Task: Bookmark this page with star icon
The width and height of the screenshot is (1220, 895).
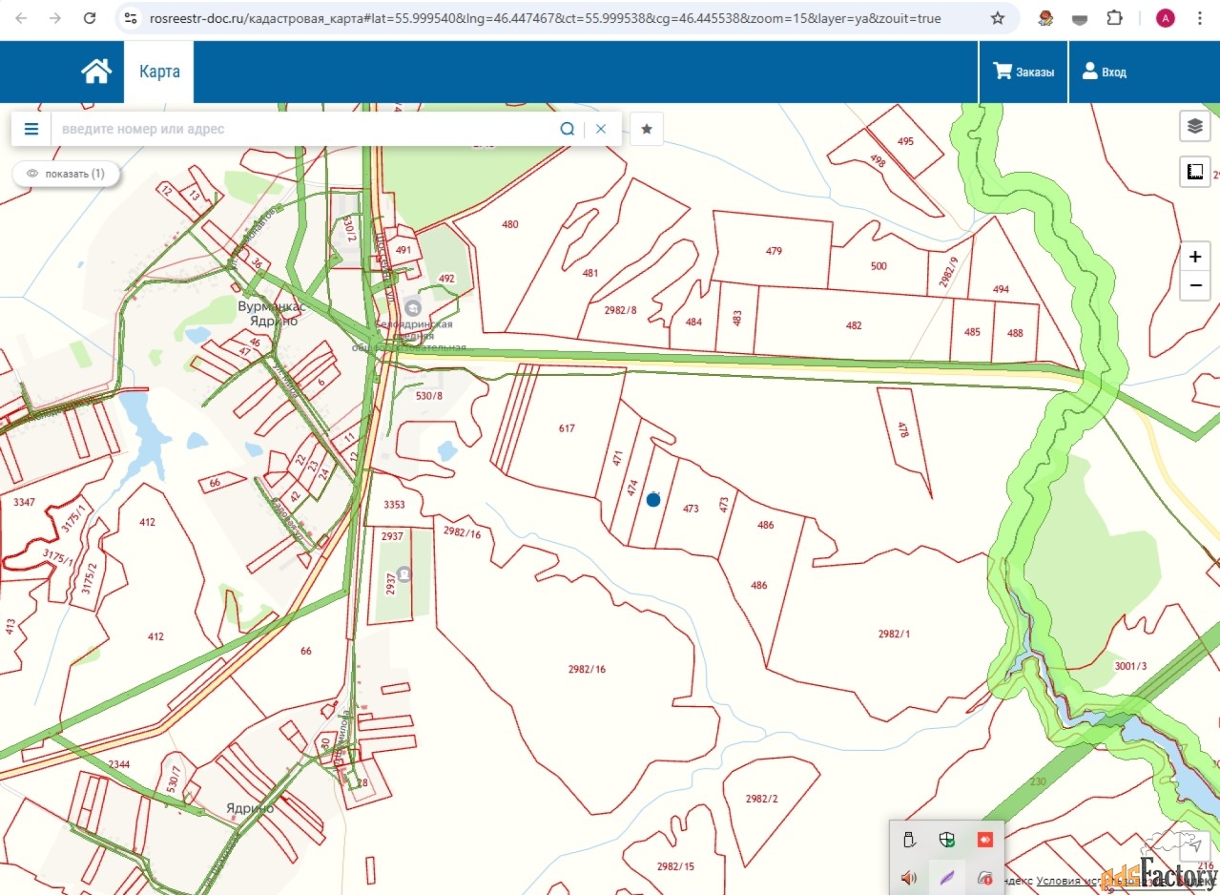Action: pos(998,18)
